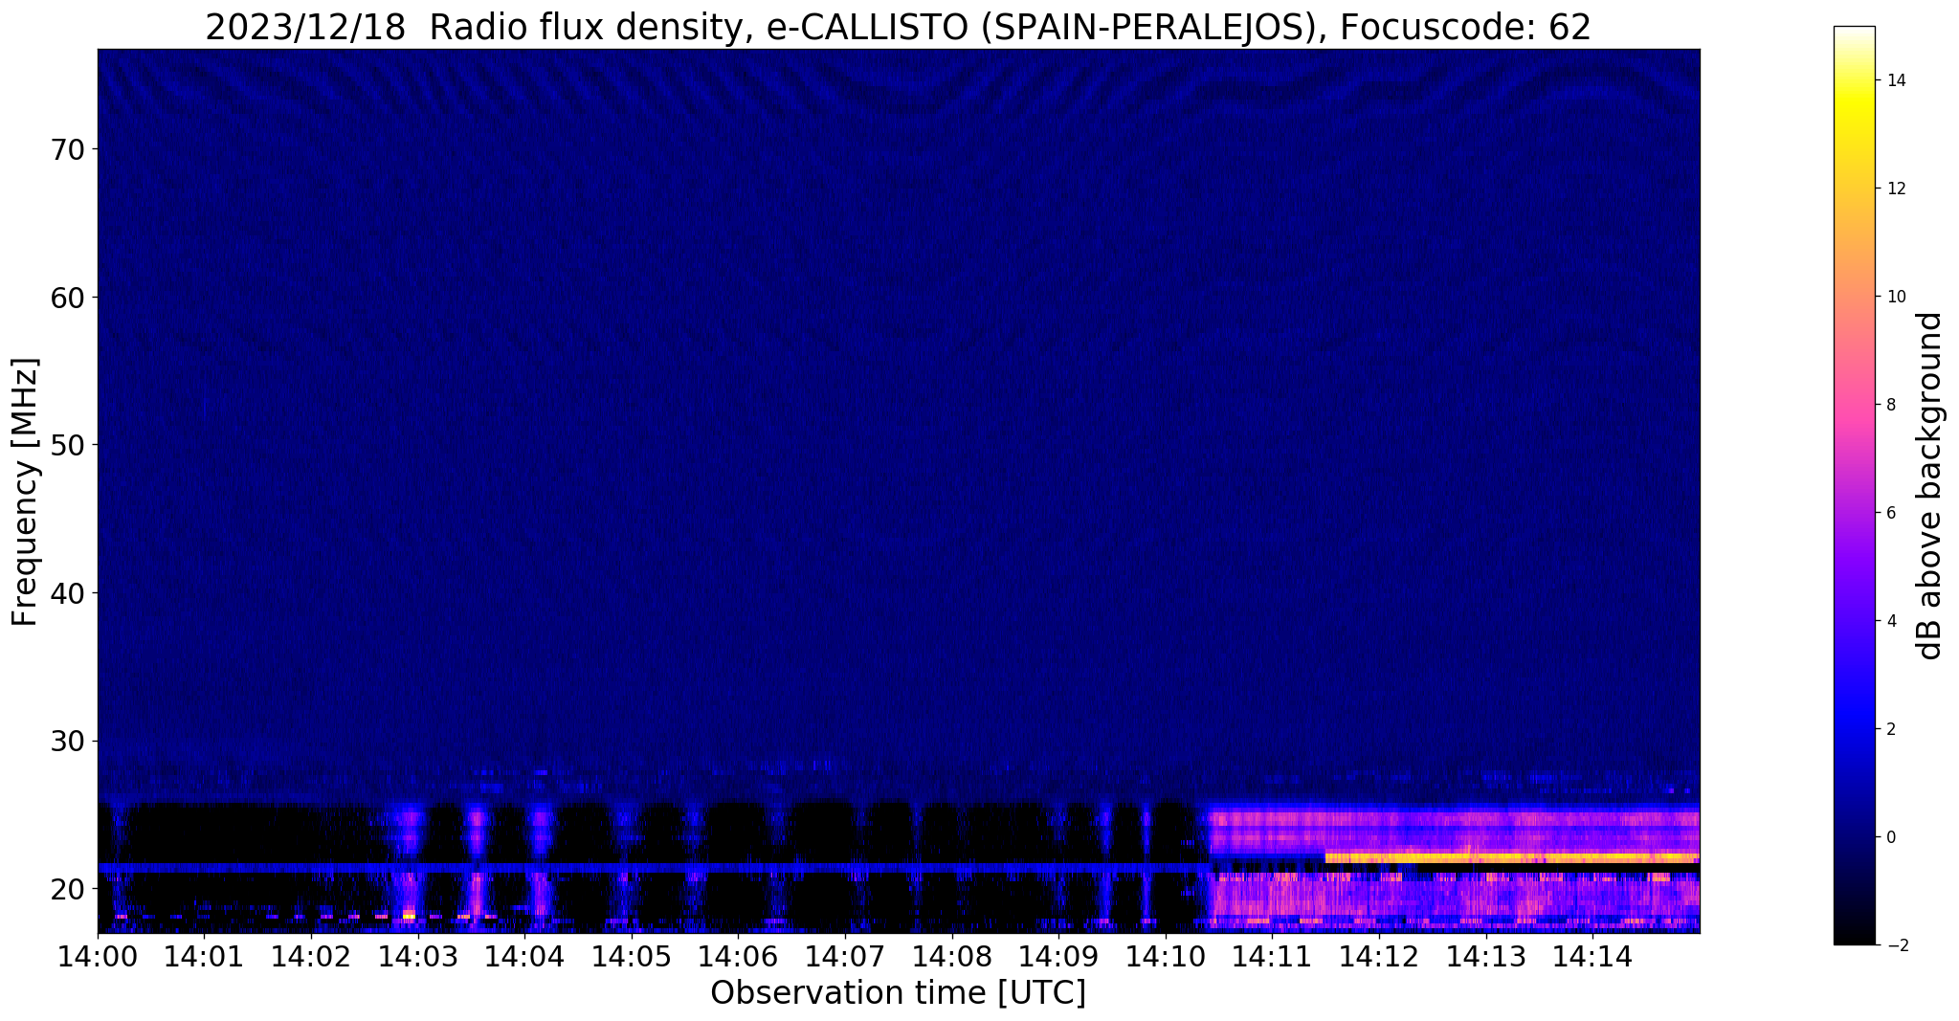Click the 14:02 time tick label
This screenshot has height=1021, width=1959.
click(x=311, y=957)
